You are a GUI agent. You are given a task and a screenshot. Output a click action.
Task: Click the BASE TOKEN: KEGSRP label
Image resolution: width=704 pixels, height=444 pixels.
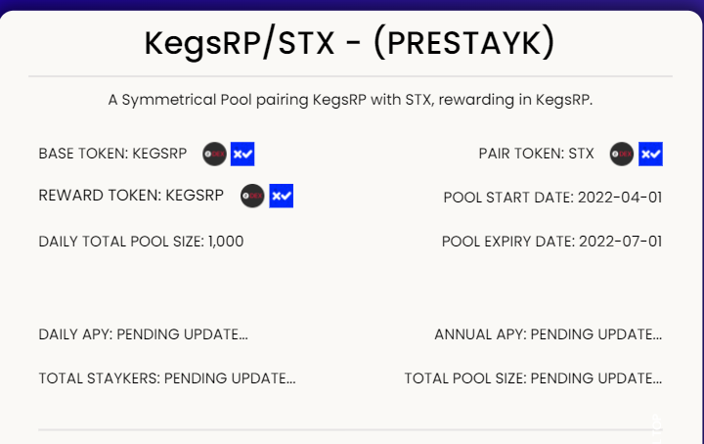point(112,154)
